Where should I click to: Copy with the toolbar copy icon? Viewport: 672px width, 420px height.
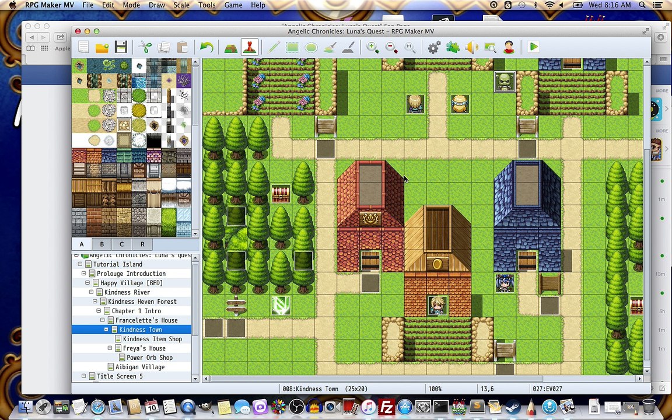point(164,47)
